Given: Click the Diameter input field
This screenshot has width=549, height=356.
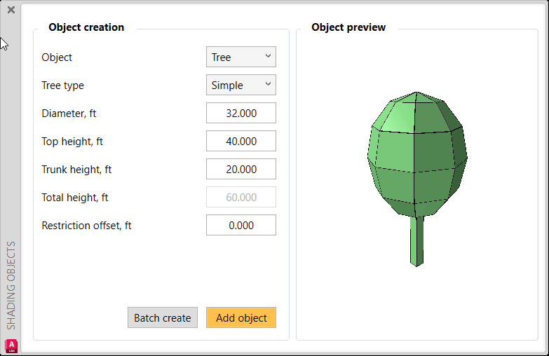Looking at the screenshot, I should 240,114.
